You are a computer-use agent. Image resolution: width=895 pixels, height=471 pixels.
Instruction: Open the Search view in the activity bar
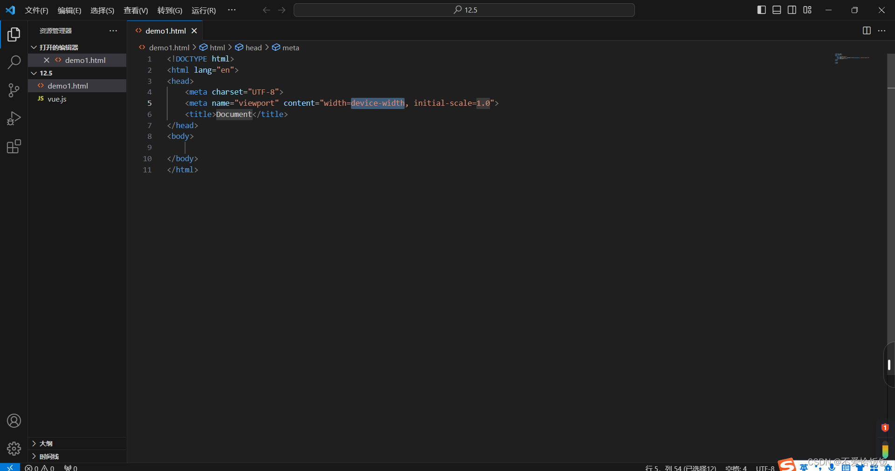(14, 62)
